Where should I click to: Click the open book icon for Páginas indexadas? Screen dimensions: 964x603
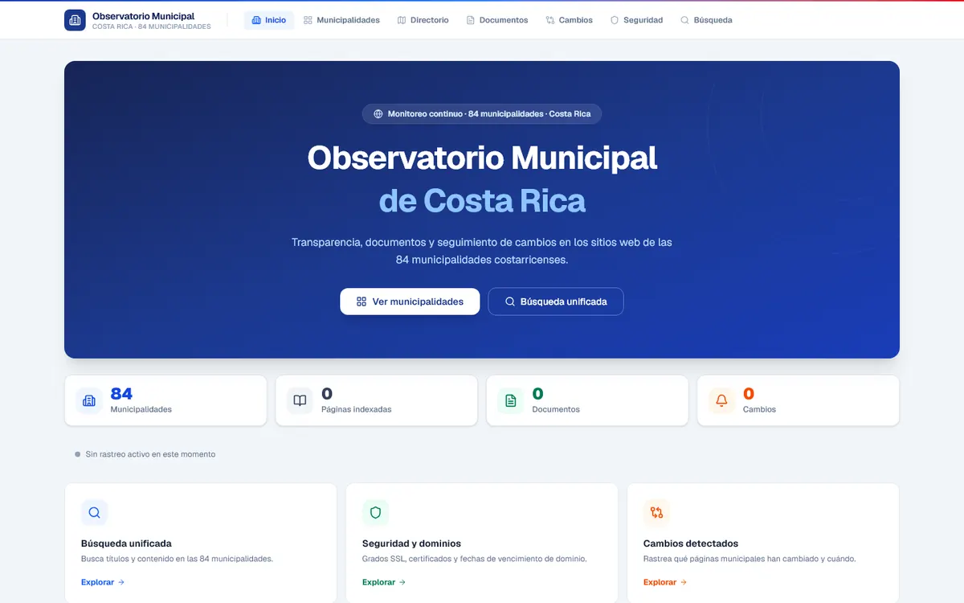pos(300,400)
